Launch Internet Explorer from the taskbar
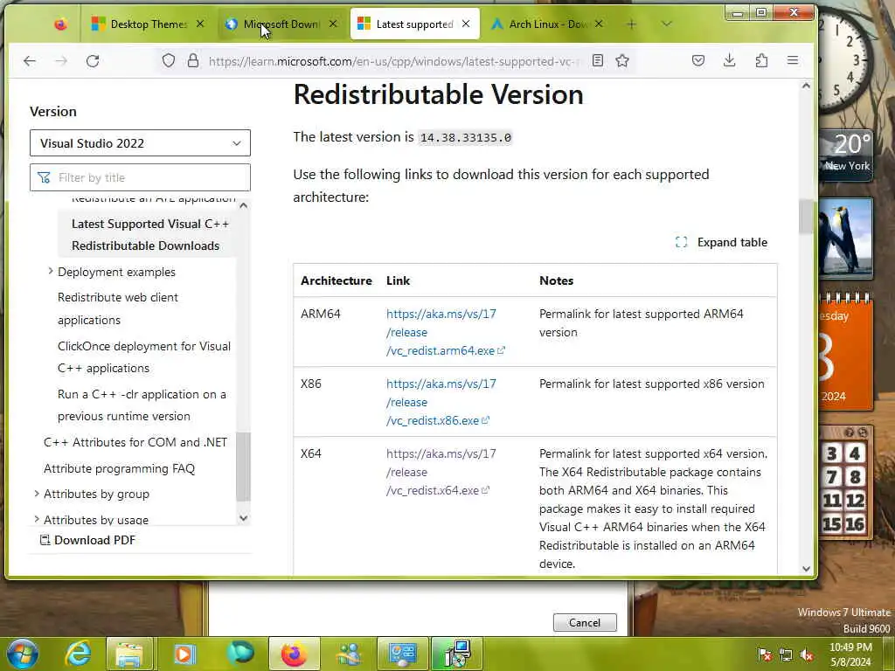 click(x=77, y=654)
